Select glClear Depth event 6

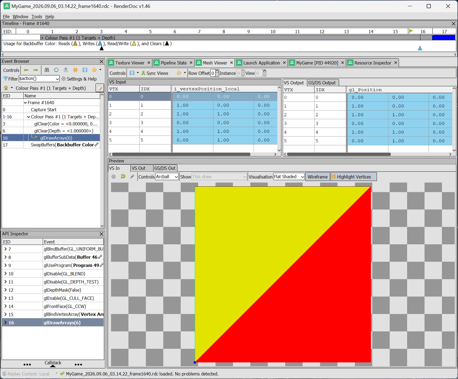pyautogui.click(x=51, y=131)
